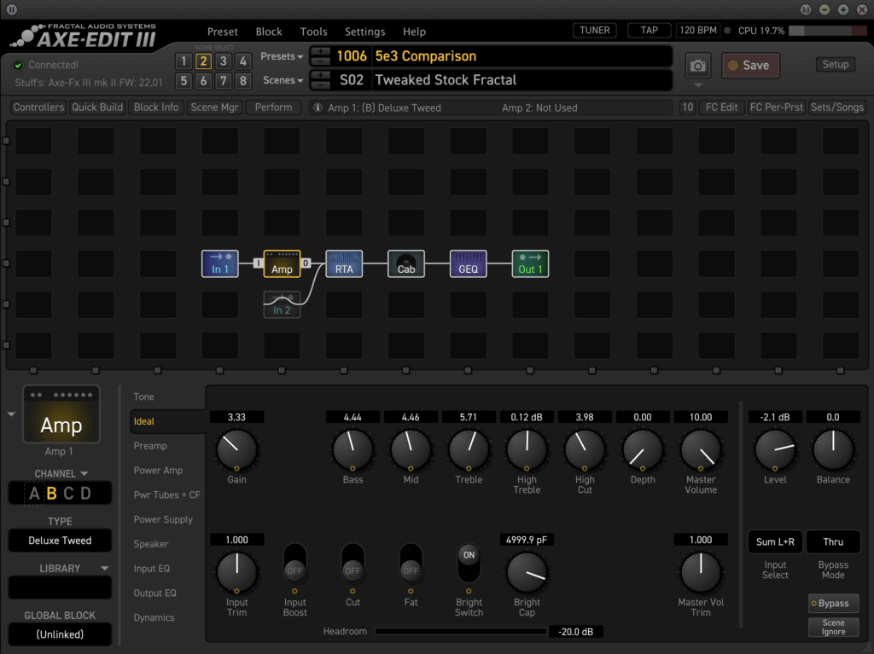Click the scene decrement minus button
The height and width of the screenshot is (654, 874).
click(320, 84)
